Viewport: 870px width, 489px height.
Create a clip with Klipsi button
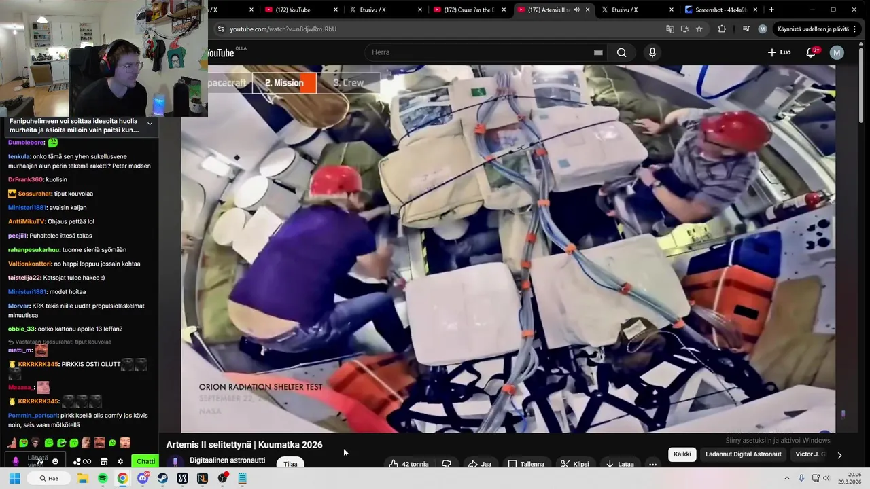(575, 464)
